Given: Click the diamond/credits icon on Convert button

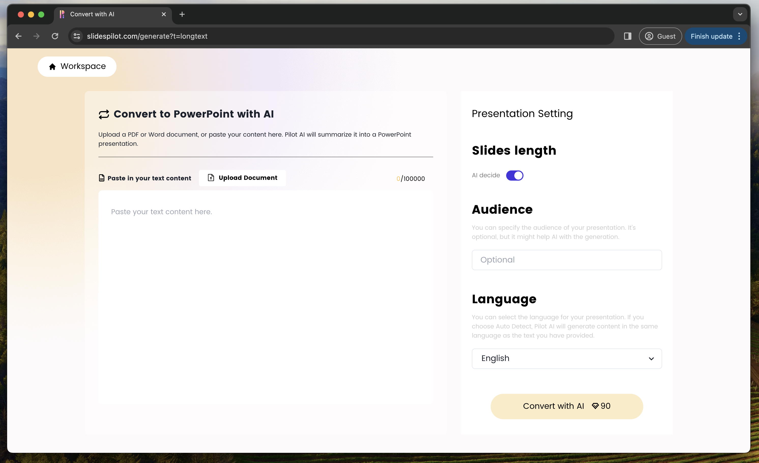Looking at the screenshot, I should [x=595, y=406].
